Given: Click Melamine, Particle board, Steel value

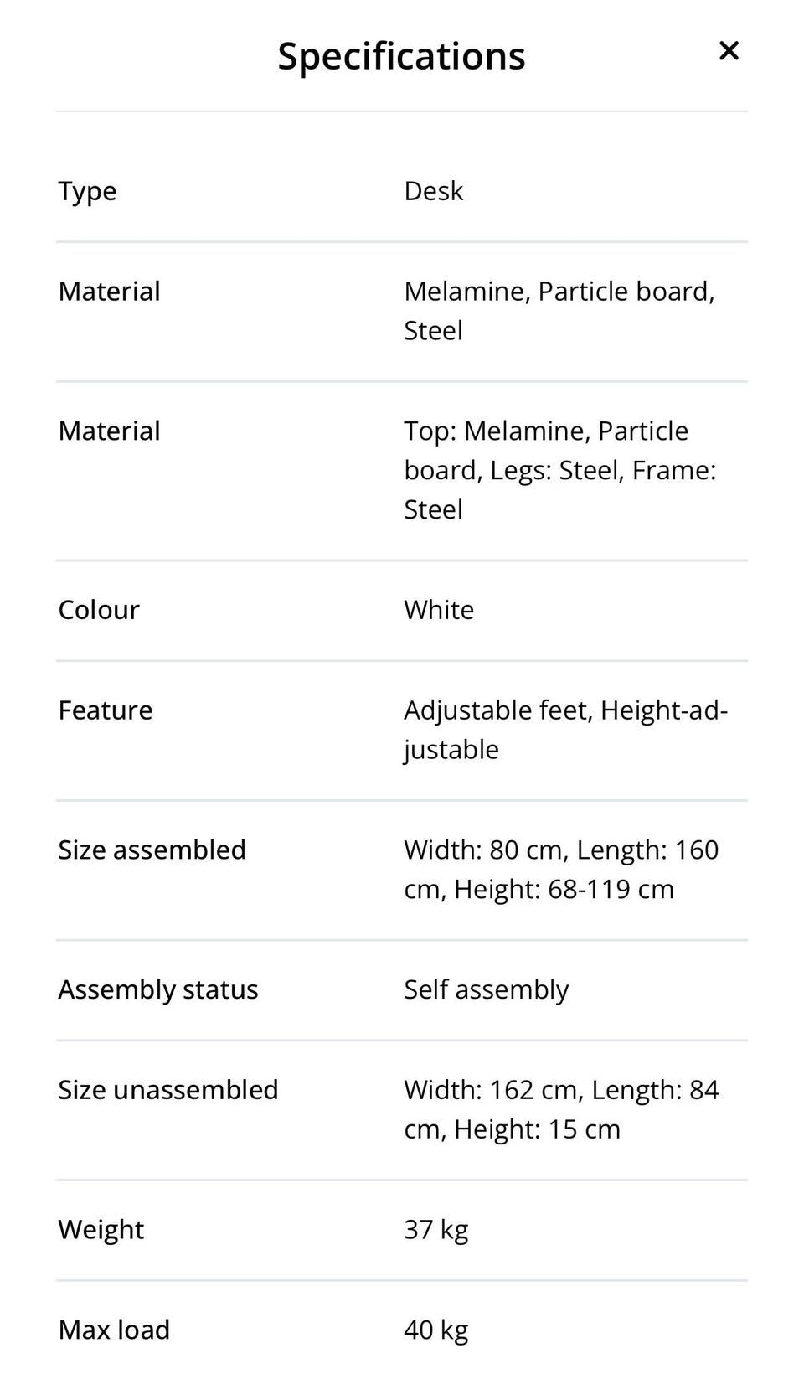Looking at the screenshot, I should pyautogui.click(x=559, y=311).
